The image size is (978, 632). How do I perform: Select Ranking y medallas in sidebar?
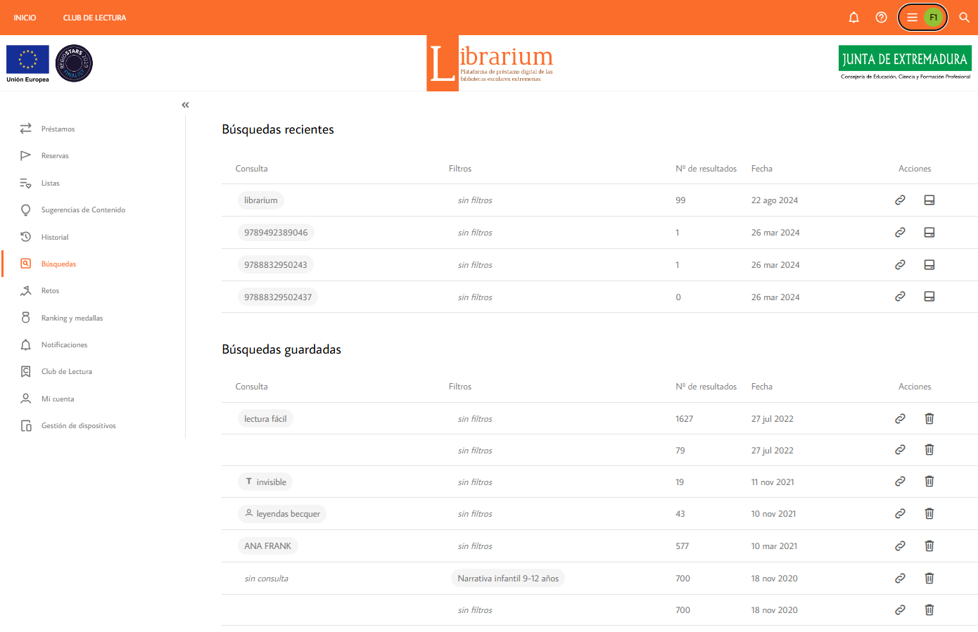tap(72, 318)
